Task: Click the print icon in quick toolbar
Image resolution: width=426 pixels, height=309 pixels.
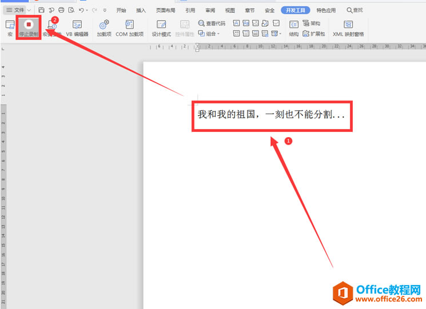Action: point(61,10)
